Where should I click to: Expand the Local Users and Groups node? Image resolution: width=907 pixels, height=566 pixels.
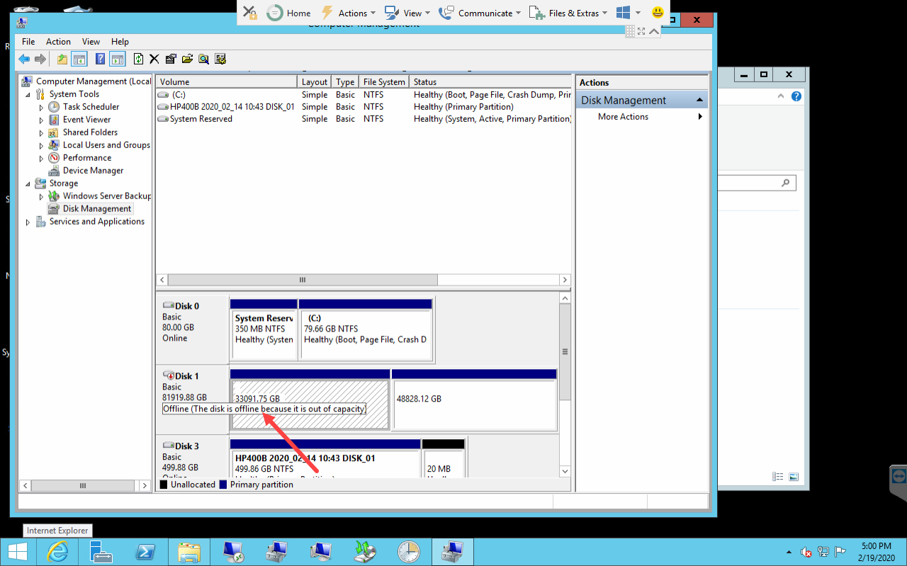(x=42, y=145)
